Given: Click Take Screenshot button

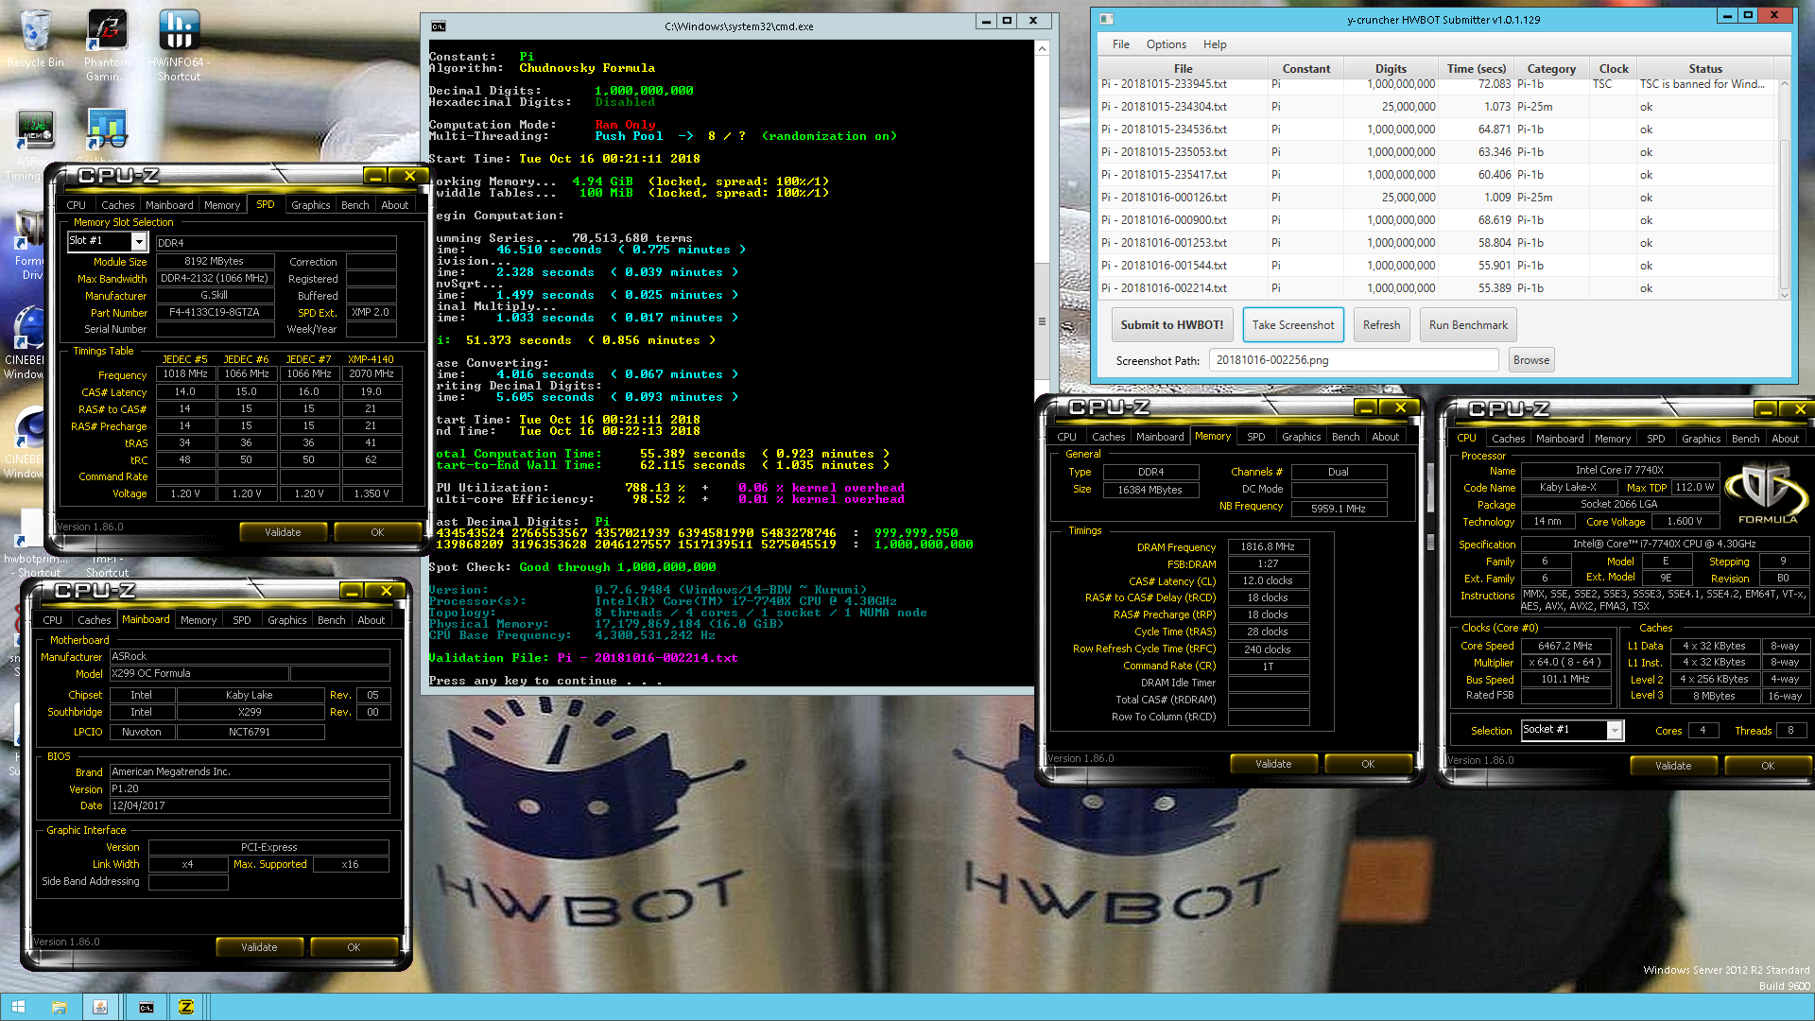Looking at the screenshot, I should 1293,325.
